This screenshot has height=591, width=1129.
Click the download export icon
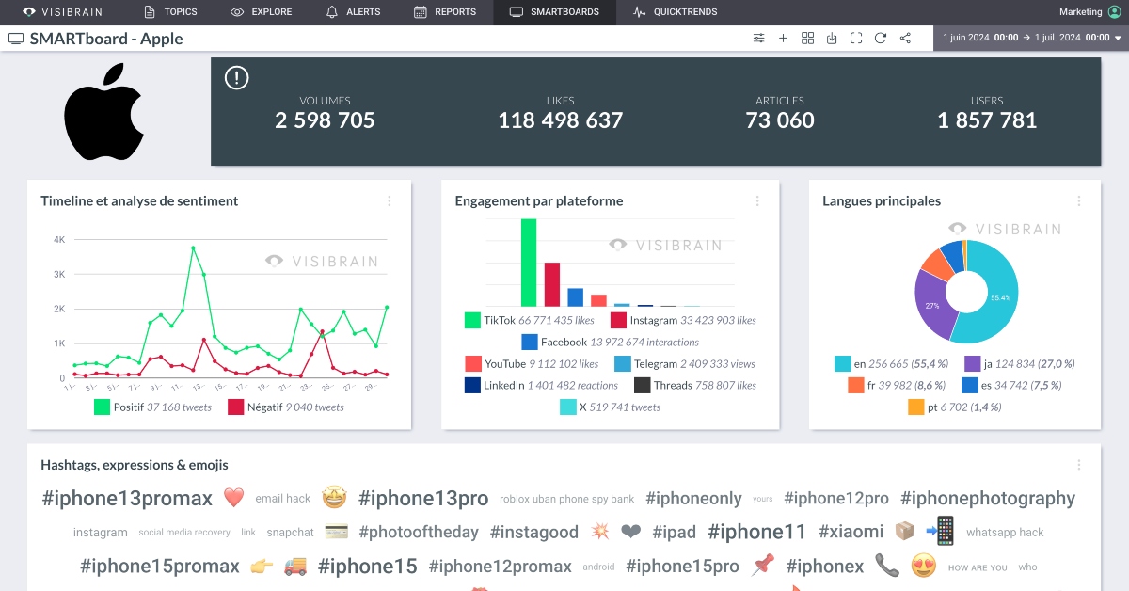tap(832, 39)
